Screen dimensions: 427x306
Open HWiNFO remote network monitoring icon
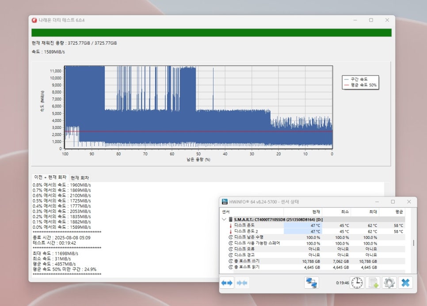[312, 283]
